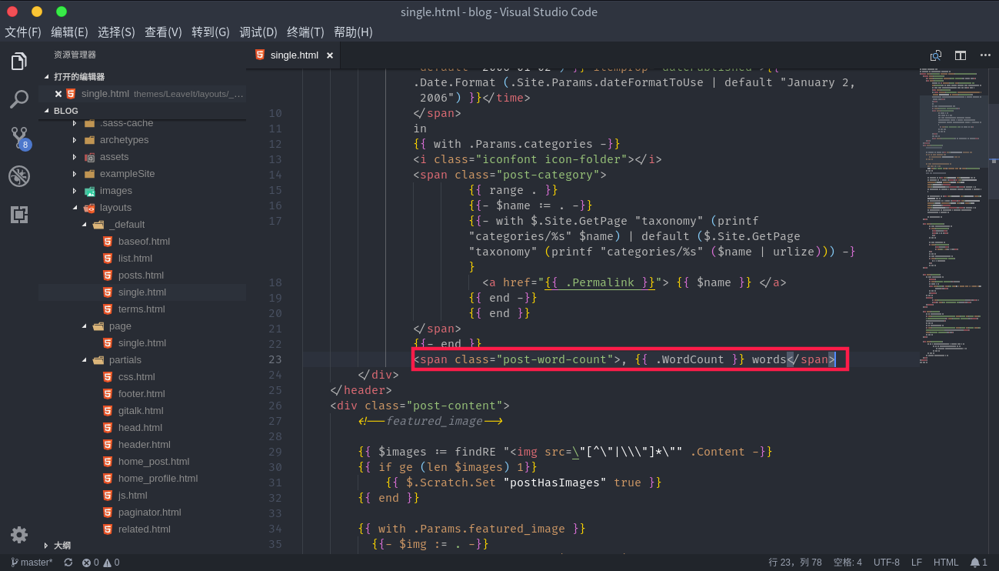Open the Manage gear menu

click(19, 535)
